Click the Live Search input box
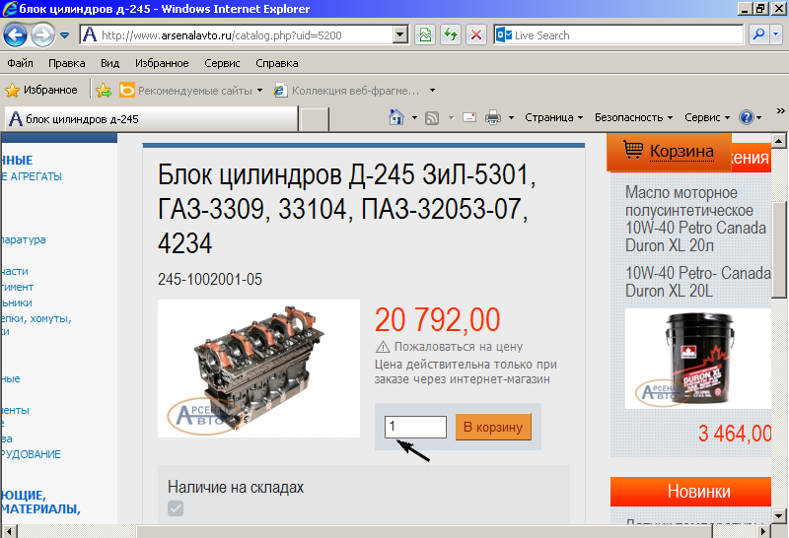 point(618,35)
